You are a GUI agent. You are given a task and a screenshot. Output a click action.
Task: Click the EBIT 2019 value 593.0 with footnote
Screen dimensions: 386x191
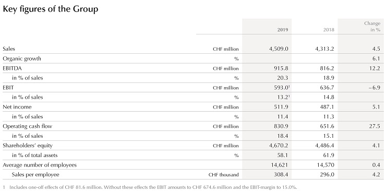(282, 88)
